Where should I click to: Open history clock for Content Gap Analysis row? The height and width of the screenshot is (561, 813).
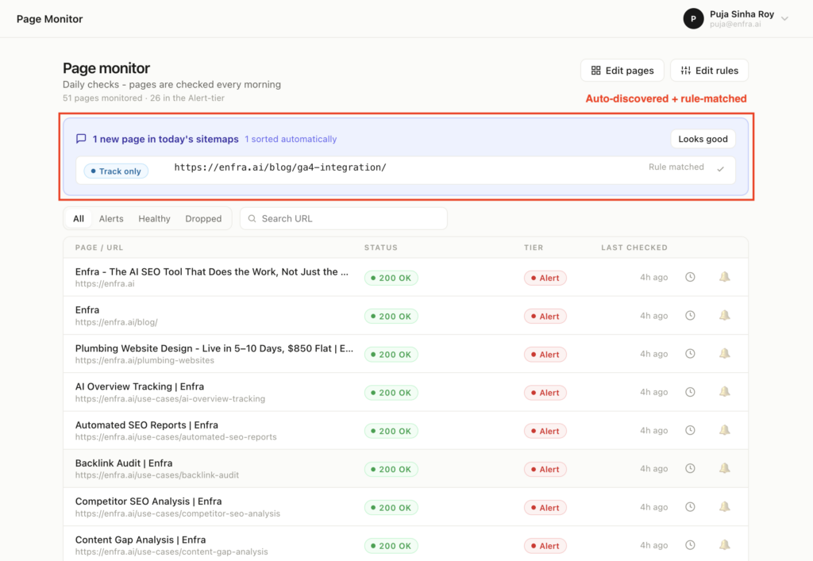690,545
